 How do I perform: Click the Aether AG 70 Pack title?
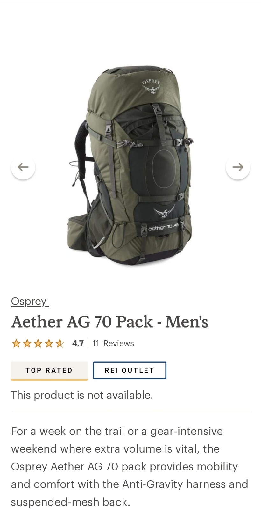[x=110, y=322]
